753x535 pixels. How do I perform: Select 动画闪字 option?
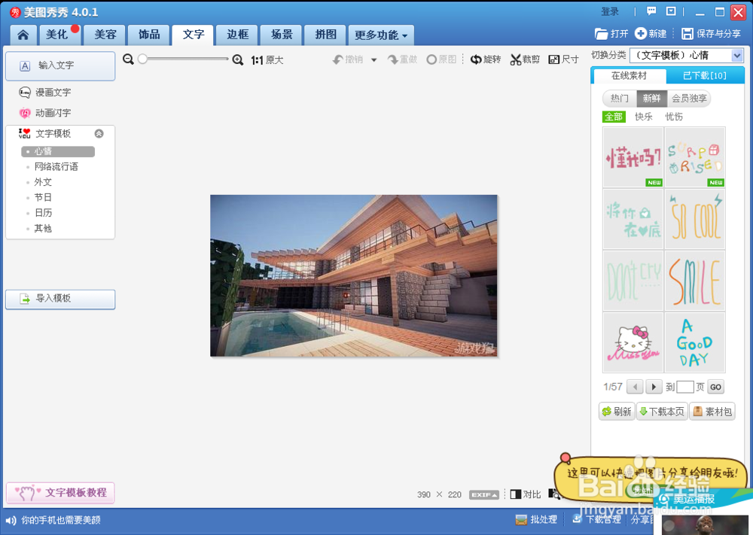point(44,113)
